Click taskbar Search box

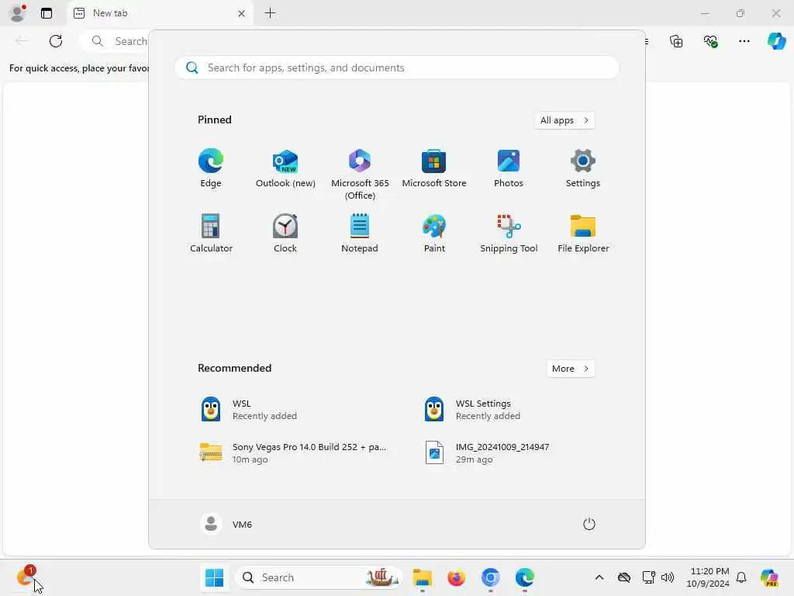(319, 577)
